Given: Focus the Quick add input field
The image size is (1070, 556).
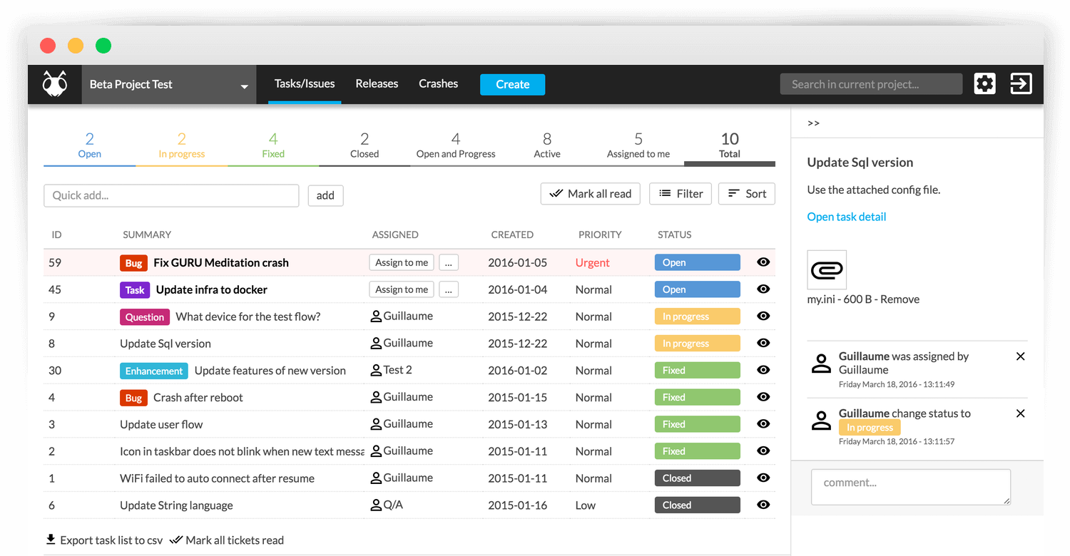Looking at the screenshot, I should point(171,195).
